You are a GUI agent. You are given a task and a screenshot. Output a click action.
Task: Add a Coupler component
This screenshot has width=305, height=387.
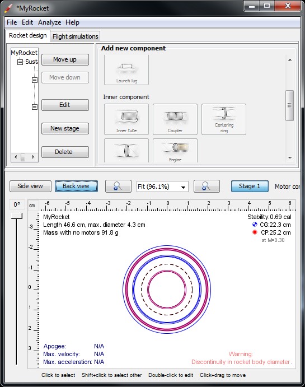tap(175, 119)
